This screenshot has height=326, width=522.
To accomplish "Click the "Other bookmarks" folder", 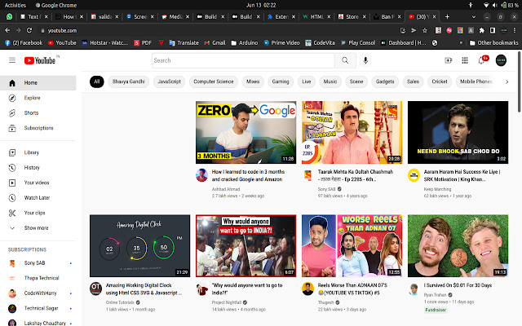I will (495, 42).
